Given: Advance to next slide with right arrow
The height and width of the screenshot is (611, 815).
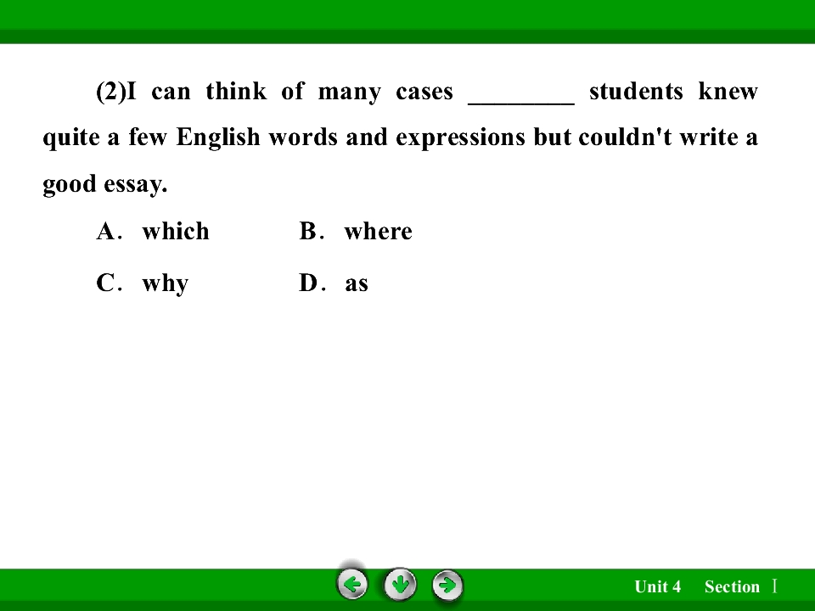Looking at the screenshot, I should pyautogui.click(x=447, y=586).
